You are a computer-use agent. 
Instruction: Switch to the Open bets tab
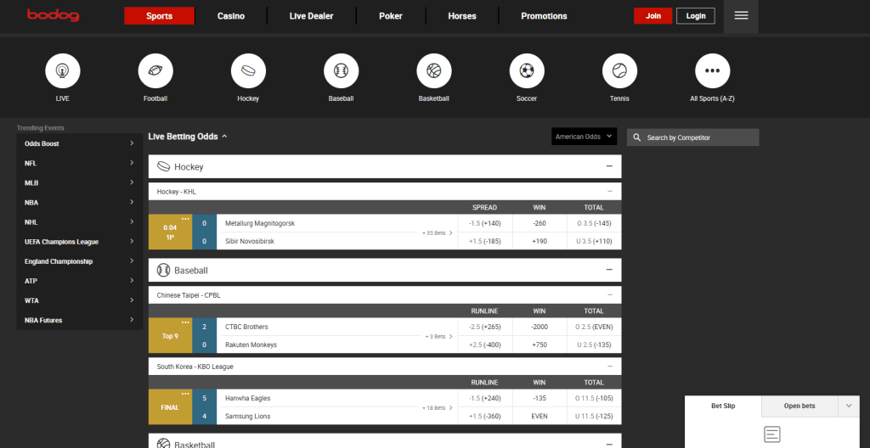click(x=799, y=406)
